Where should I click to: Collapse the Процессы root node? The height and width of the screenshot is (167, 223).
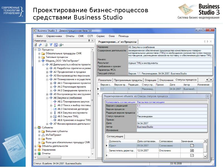click(x=35, y=50)
